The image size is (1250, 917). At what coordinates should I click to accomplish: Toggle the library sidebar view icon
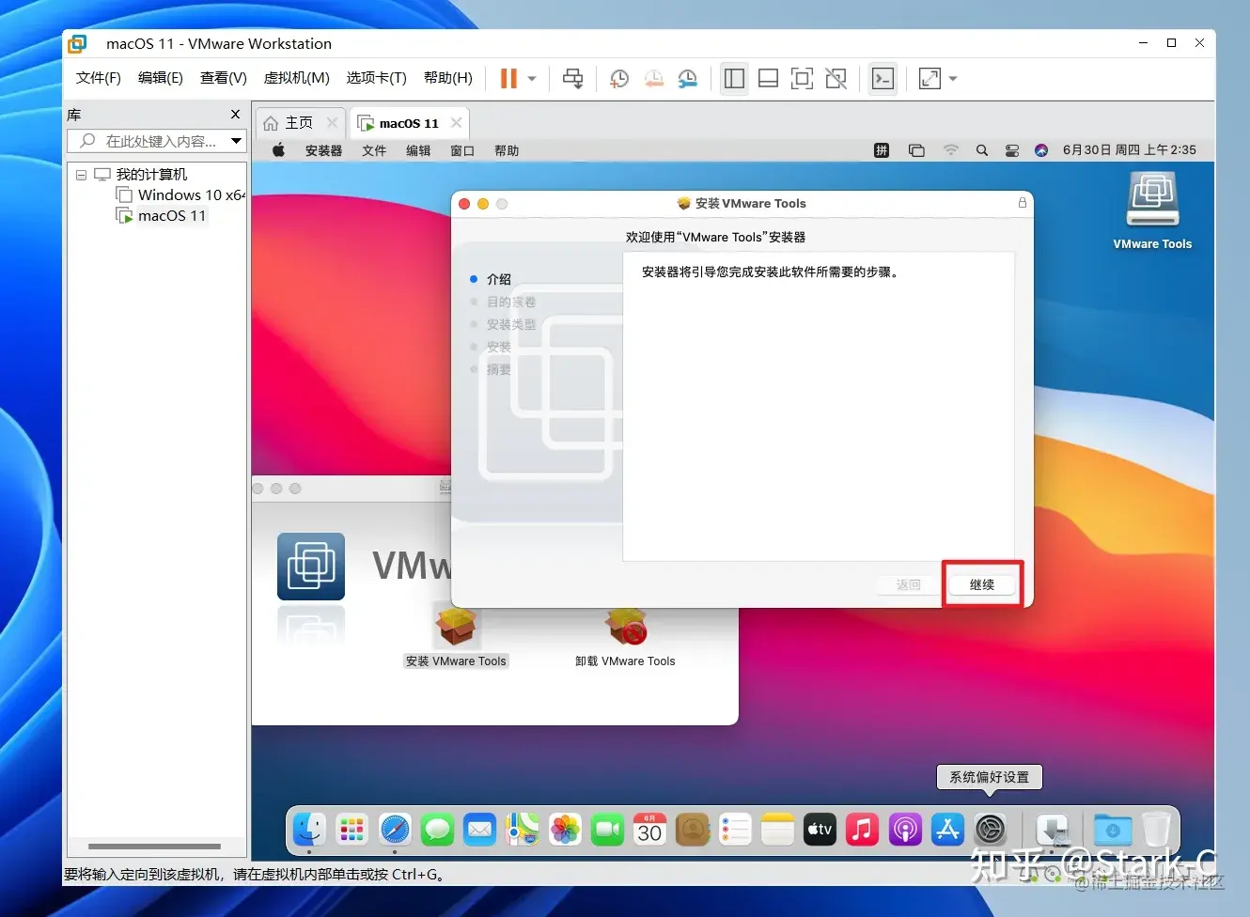click(x=734, y=79)
